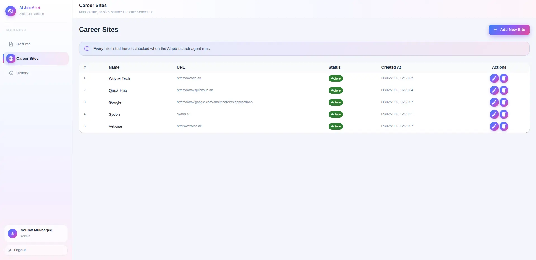Select the Vetwise name cell

pos(115,126)
